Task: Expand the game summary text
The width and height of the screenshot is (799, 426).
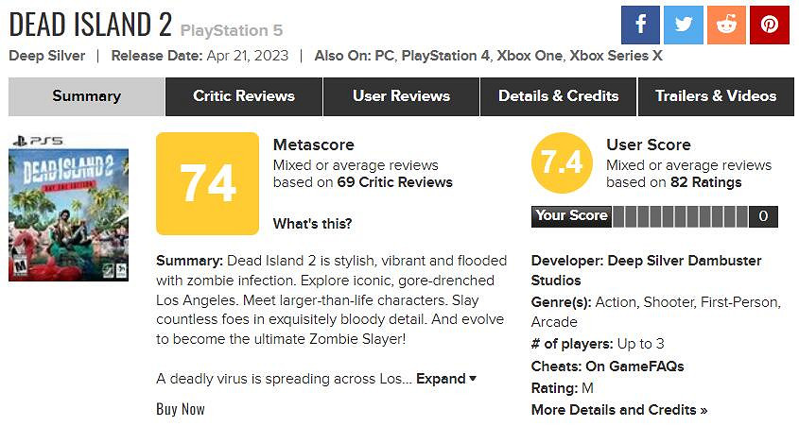Action: tap(446, 379)
